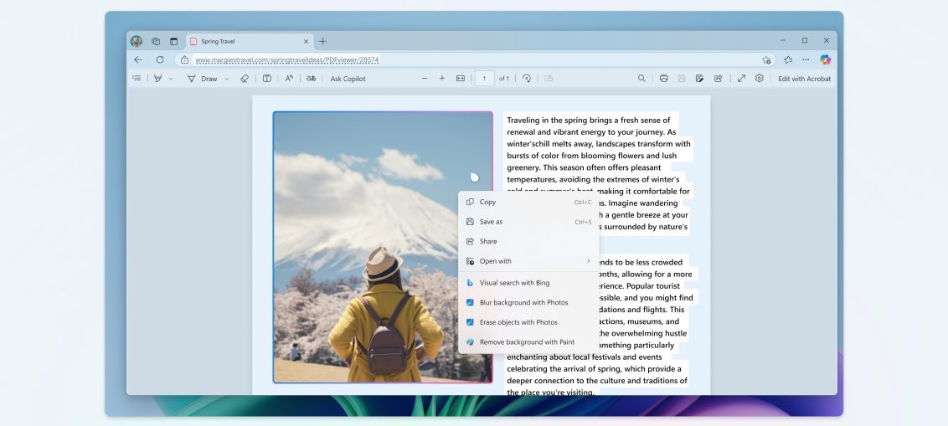The width and height of the screenshot is (948, 426).
Task: Toggle Fit to width view
Action: click(x=460, y=79)
